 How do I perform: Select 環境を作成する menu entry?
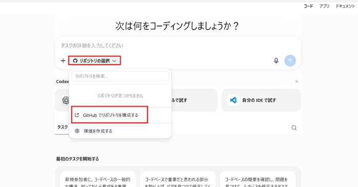120,131
